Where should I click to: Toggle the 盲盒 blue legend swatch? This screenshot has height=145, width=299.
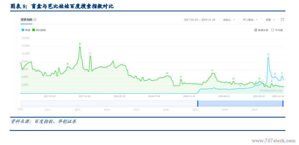[23, 30]
